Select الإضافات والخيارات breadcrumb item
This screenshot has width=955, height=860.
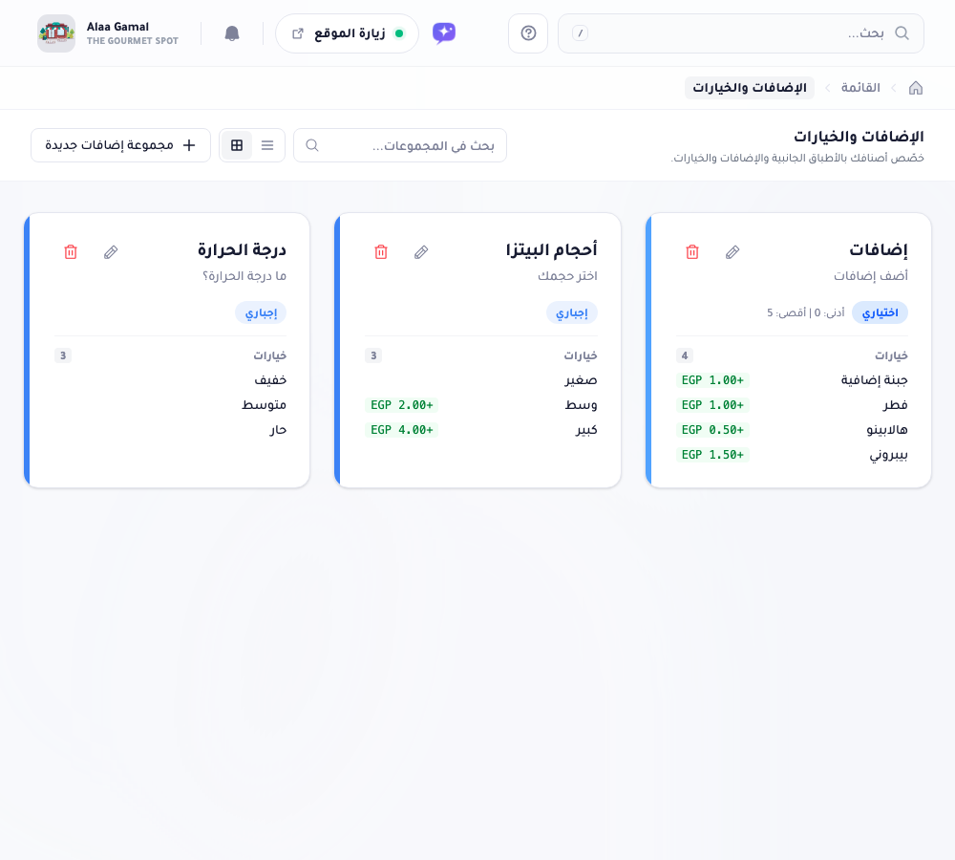749,88
